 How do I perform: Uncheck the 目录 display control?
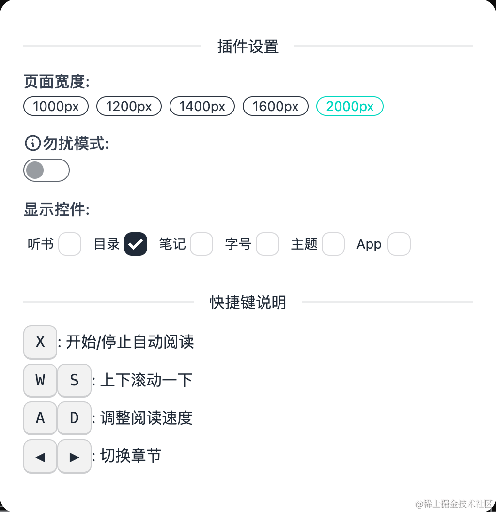pyautogui.click(x=136, y=244)
